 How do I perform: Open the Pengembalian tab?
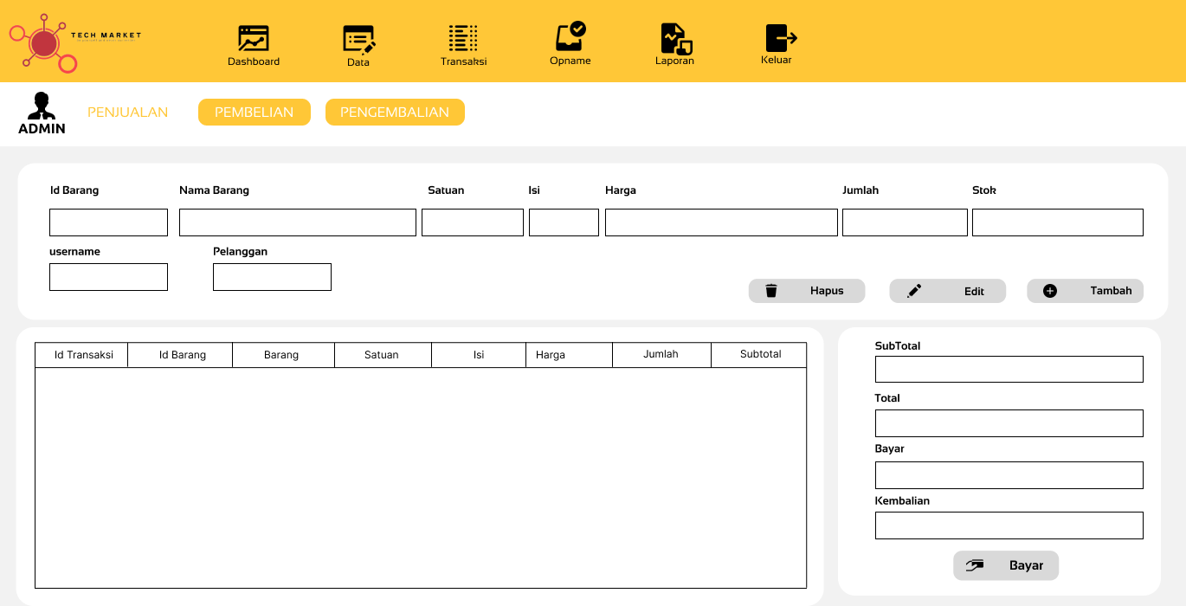(x=395, y=113)
